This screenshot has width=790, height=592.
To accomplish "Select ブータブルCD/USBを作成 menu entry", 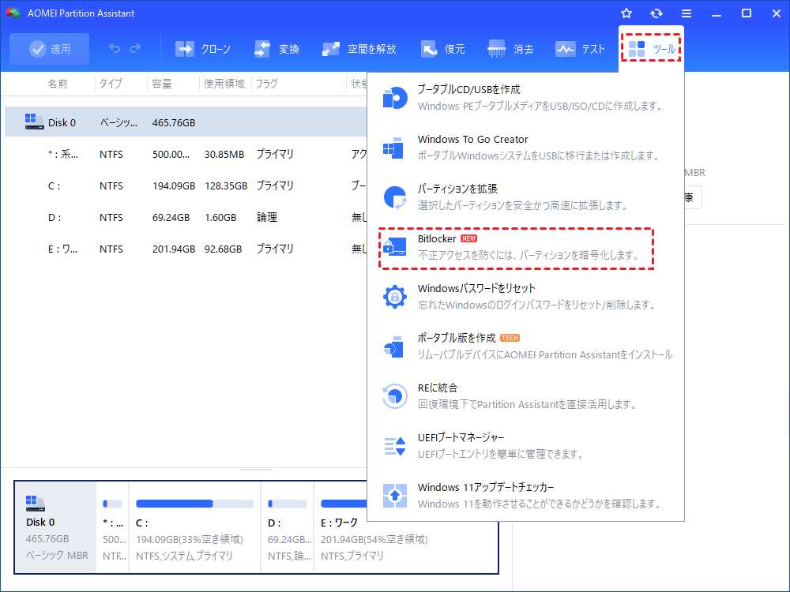I will coord(525,98).
